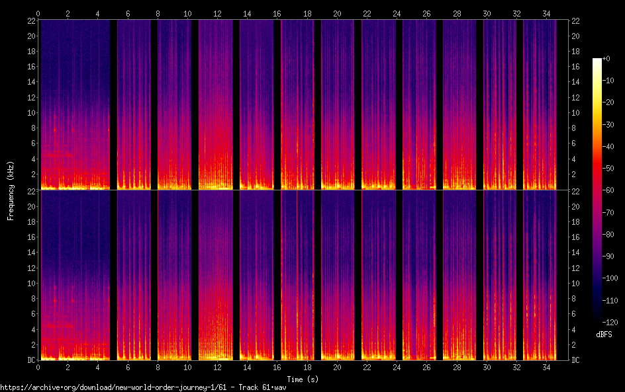Click the final audio segment in the upper channel
Viewport: 625px width, 392px height.
[x=540, y=104]
